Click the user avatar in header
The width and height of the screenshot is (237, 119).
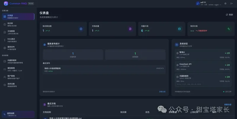pyautogui.click(x=198, y=4)
